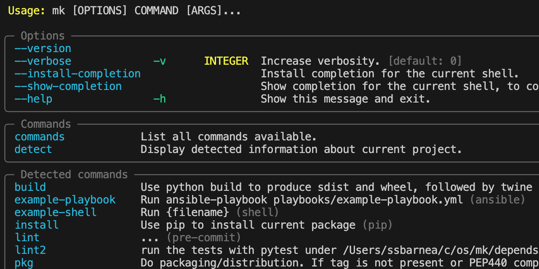
Task: Click the 'lint' command entry
Action: coord(27,237)
